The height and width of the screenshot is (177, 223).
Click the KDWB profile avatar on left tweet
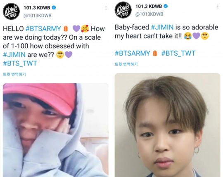(x=12, y=12)
